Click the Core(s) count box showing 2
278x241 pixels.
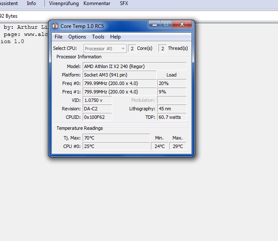coord(132,49)
